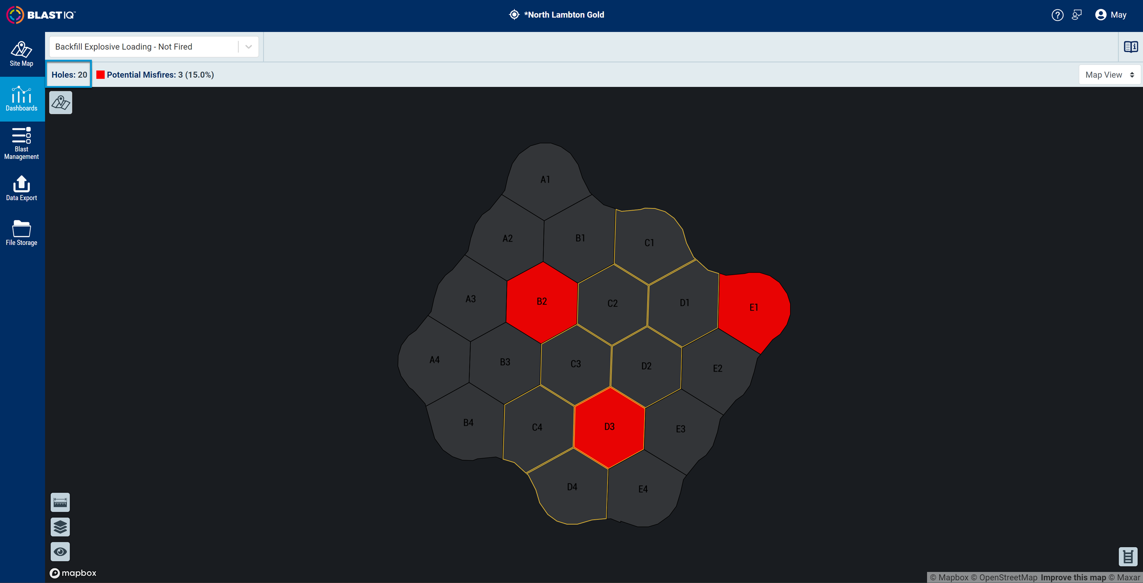Image resolution: width=1143 pixels, height=583 pixels.
Task: Select hole E3 on the map
Action: (x=681, y=429)
